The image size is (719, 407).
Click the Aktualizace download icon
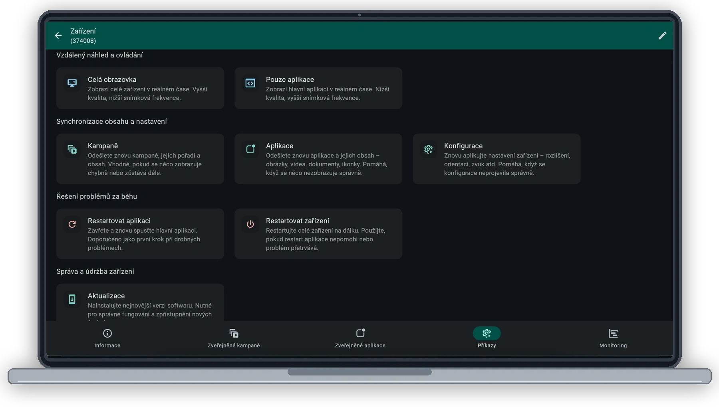point(72,299)
